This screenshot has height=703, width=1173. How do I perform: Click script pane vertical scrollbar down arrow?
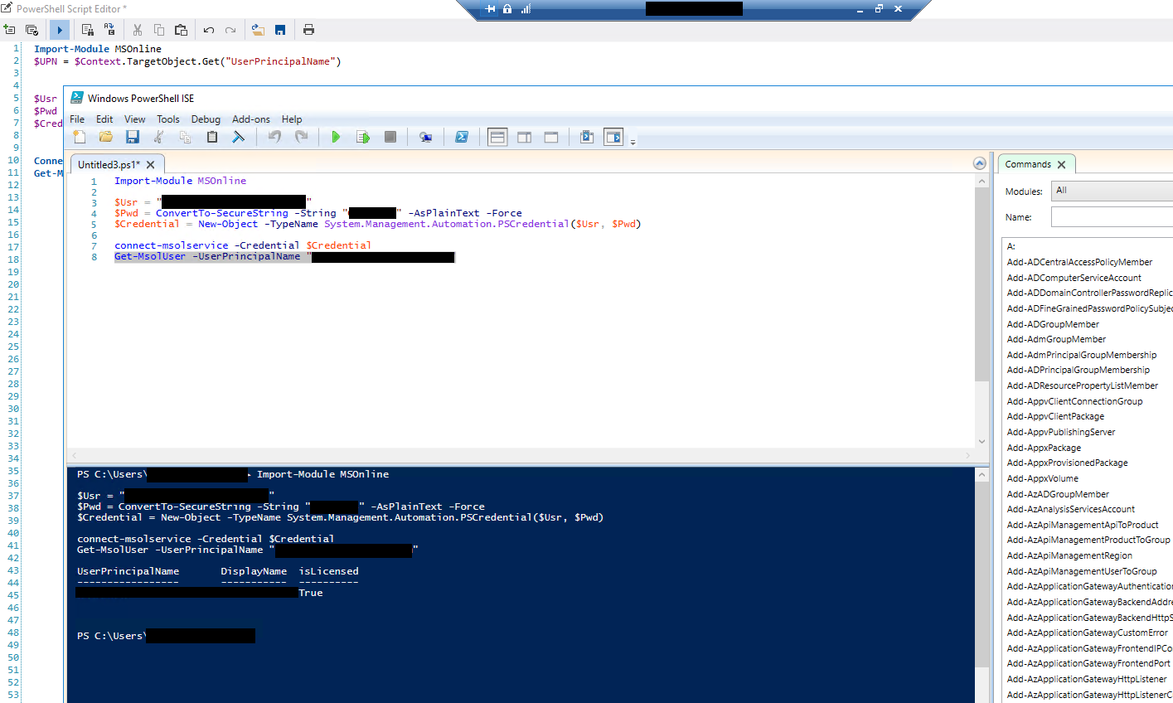(982, 442)
